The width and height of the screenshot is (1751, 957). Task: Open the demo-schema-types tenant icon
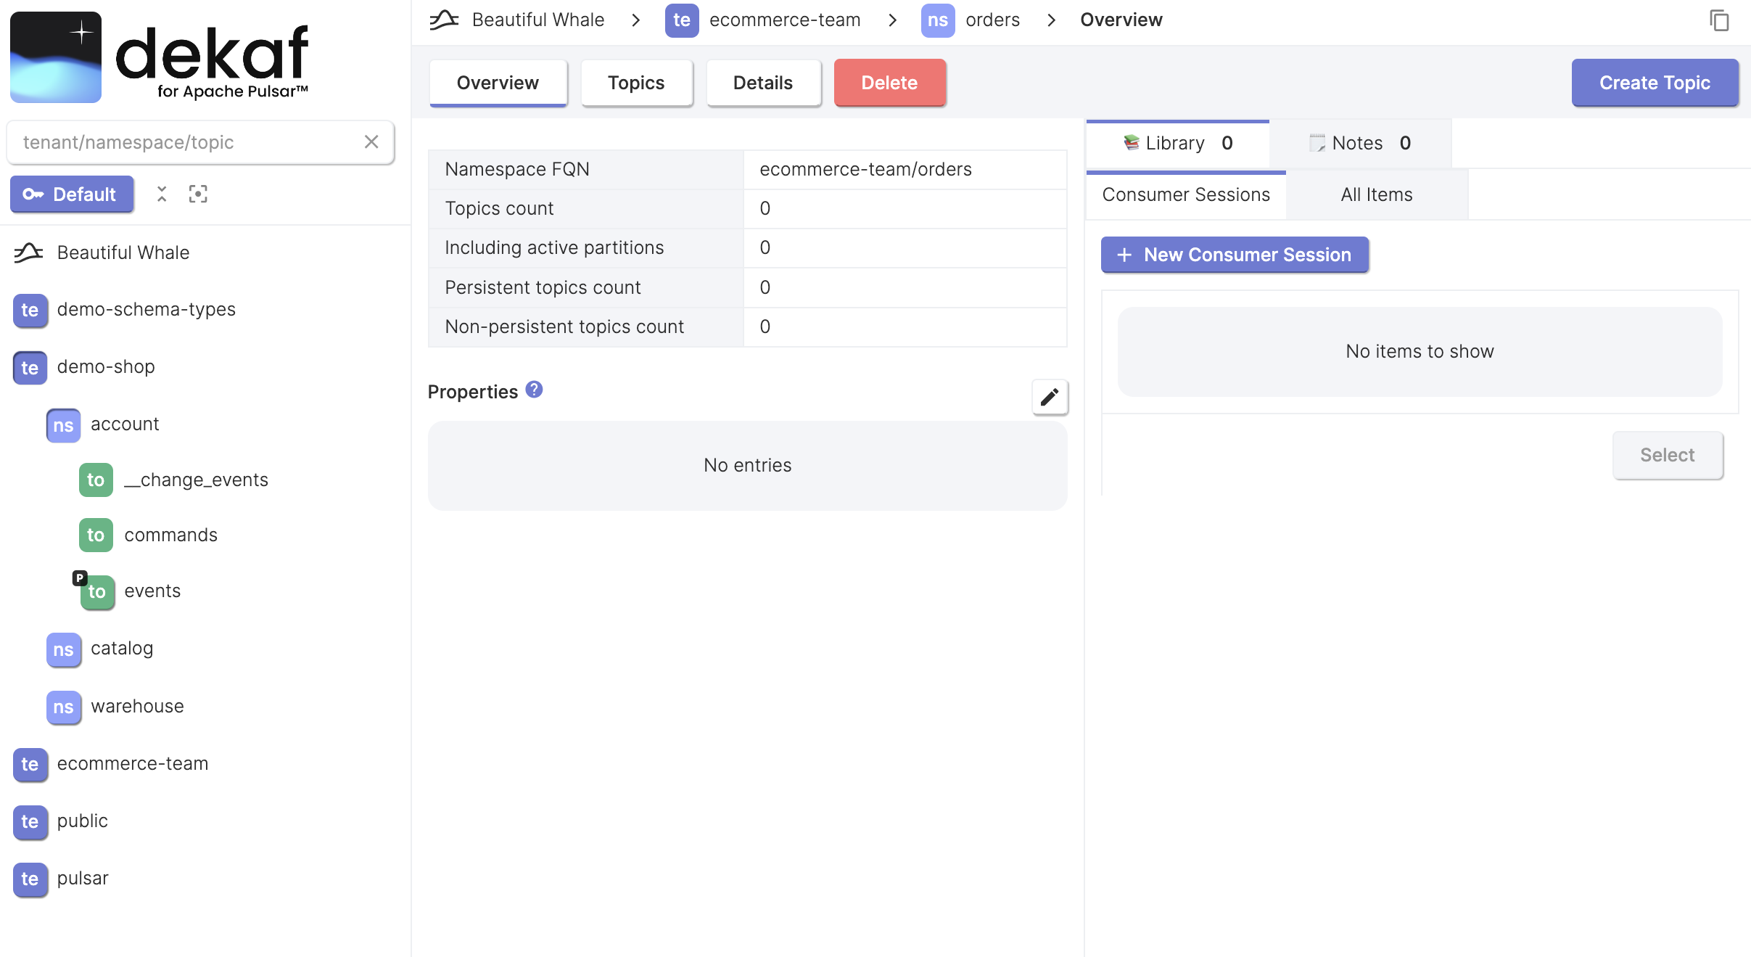pyautogui.click(x=30, y=310)
